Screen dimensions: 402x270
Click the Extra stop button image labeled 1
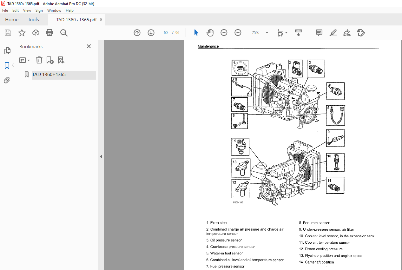[240, 68]
